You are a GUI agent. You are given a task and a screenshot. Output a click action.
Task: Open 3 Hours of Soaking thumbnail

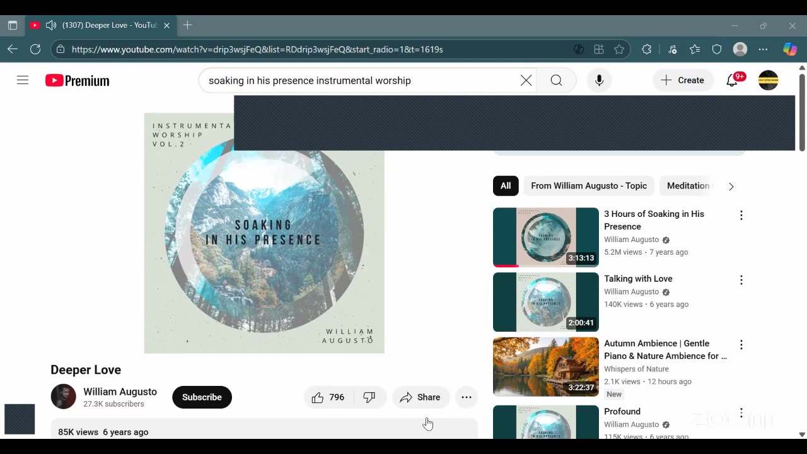click(x=546, y=237)
